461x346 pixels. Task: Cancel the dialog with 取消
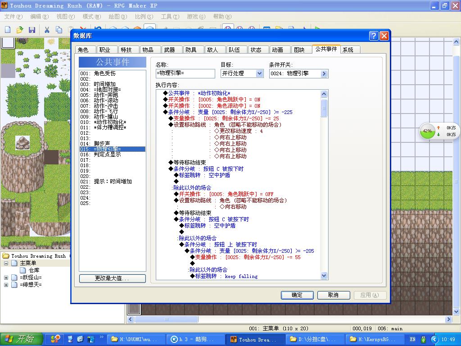334,295
